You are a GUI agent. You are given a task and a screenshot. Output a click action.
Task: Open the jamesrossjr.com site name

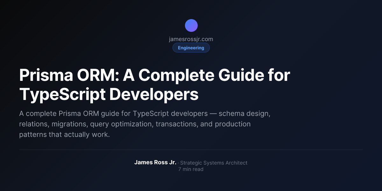point(191,39)
